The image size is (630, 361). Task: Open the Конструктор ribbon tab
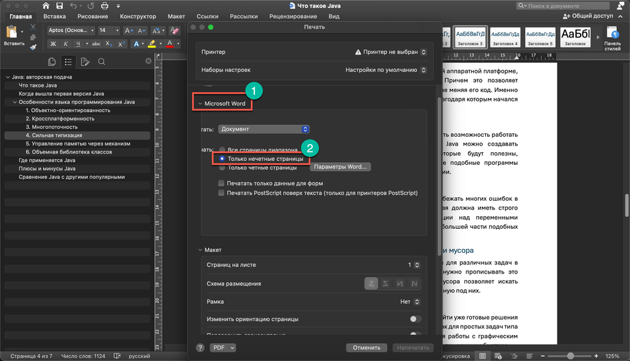pyautogui.click(x=137, y=17)
